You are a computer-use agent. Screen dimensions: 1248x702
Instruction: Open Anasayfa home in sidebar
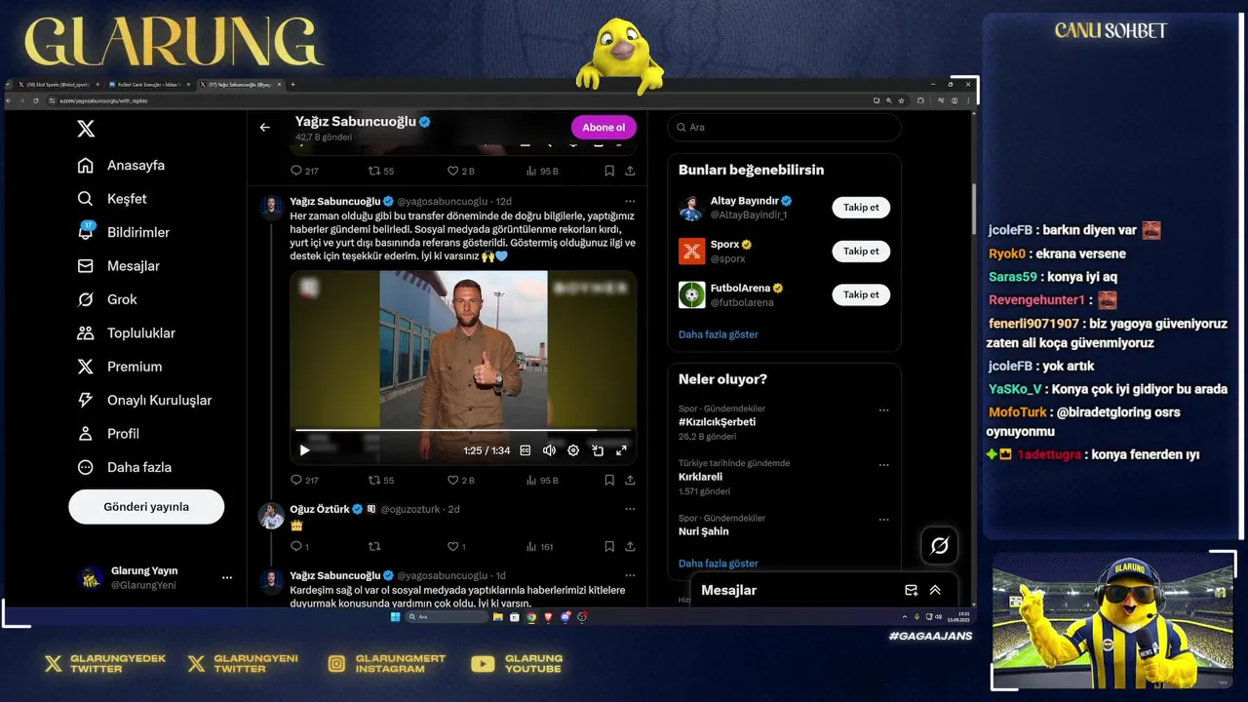(x=121, y=166)
